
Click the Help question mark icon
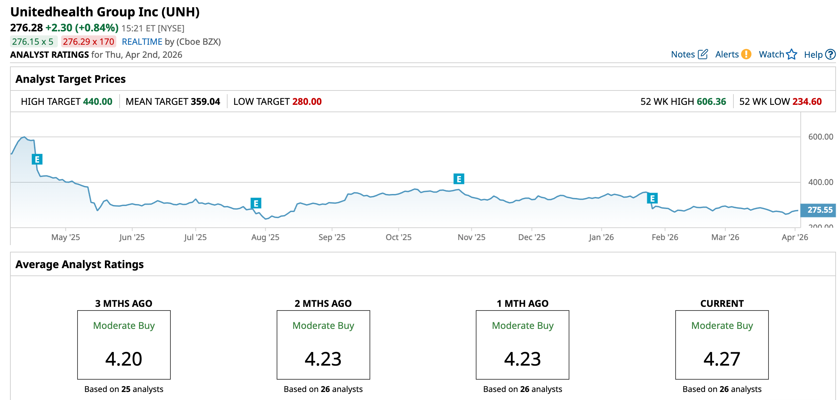tap(830, 54)
